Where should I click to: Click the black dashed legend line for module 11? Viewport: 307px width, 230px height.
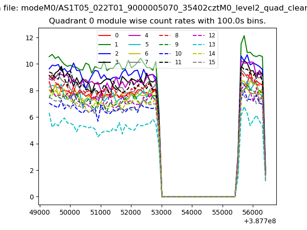tap(164, 62)
